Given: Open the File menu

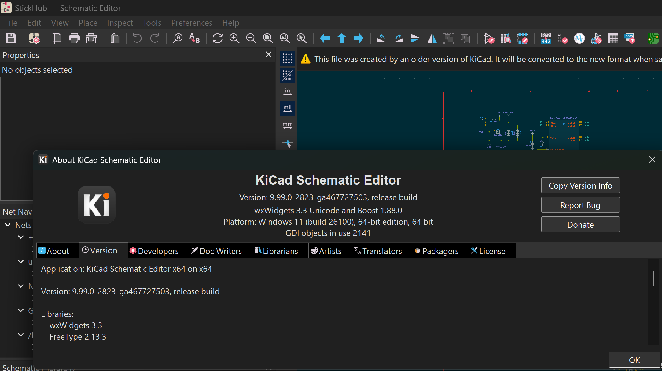Looking at the screenshot, I should pos(11,23).
